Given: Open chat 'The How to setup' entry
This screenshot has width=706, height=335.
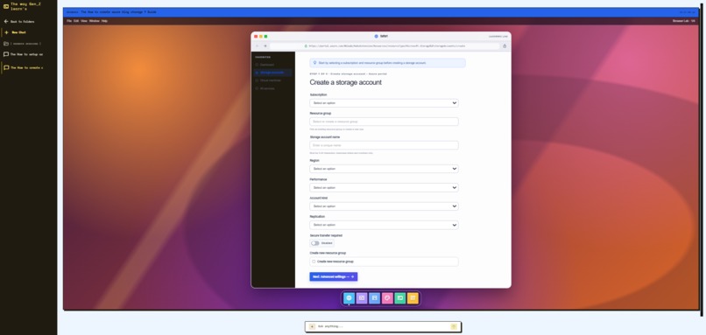Looking at the screenshot, I should tap(24, 54).
